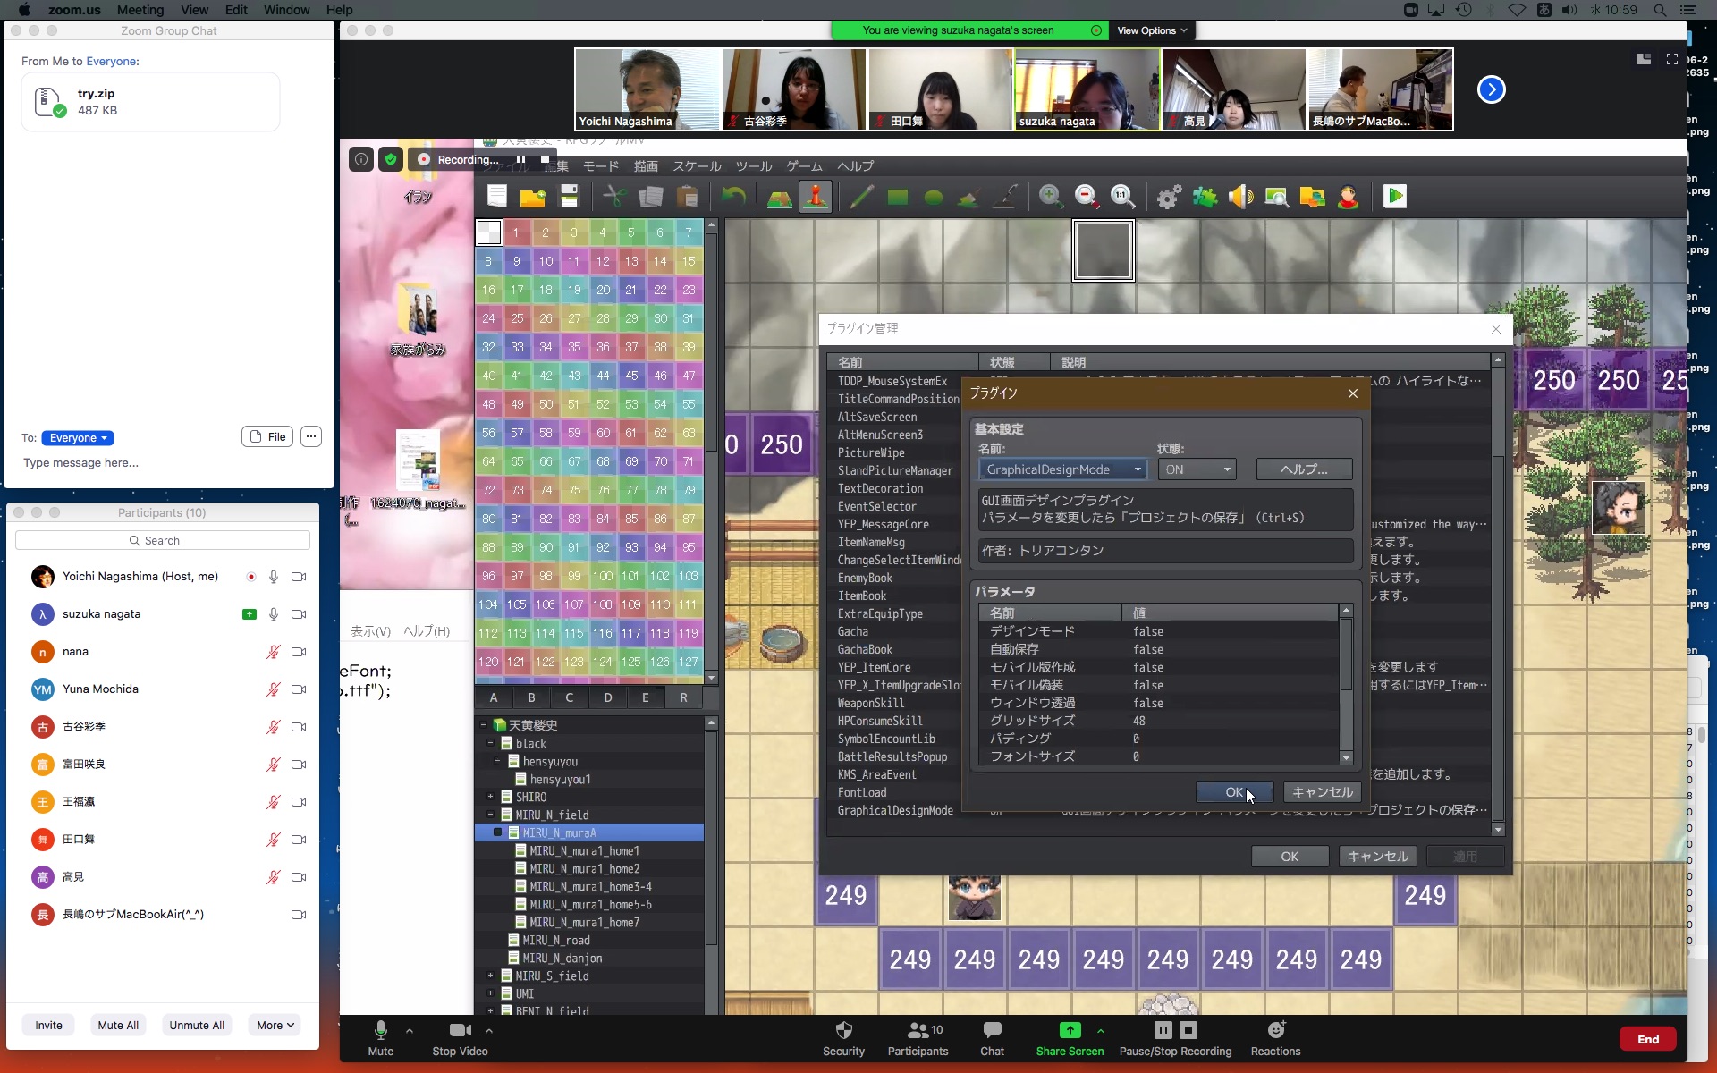Click the playtest green play icon
Screen dimensions: 1717x1073
pos(1394,197)
